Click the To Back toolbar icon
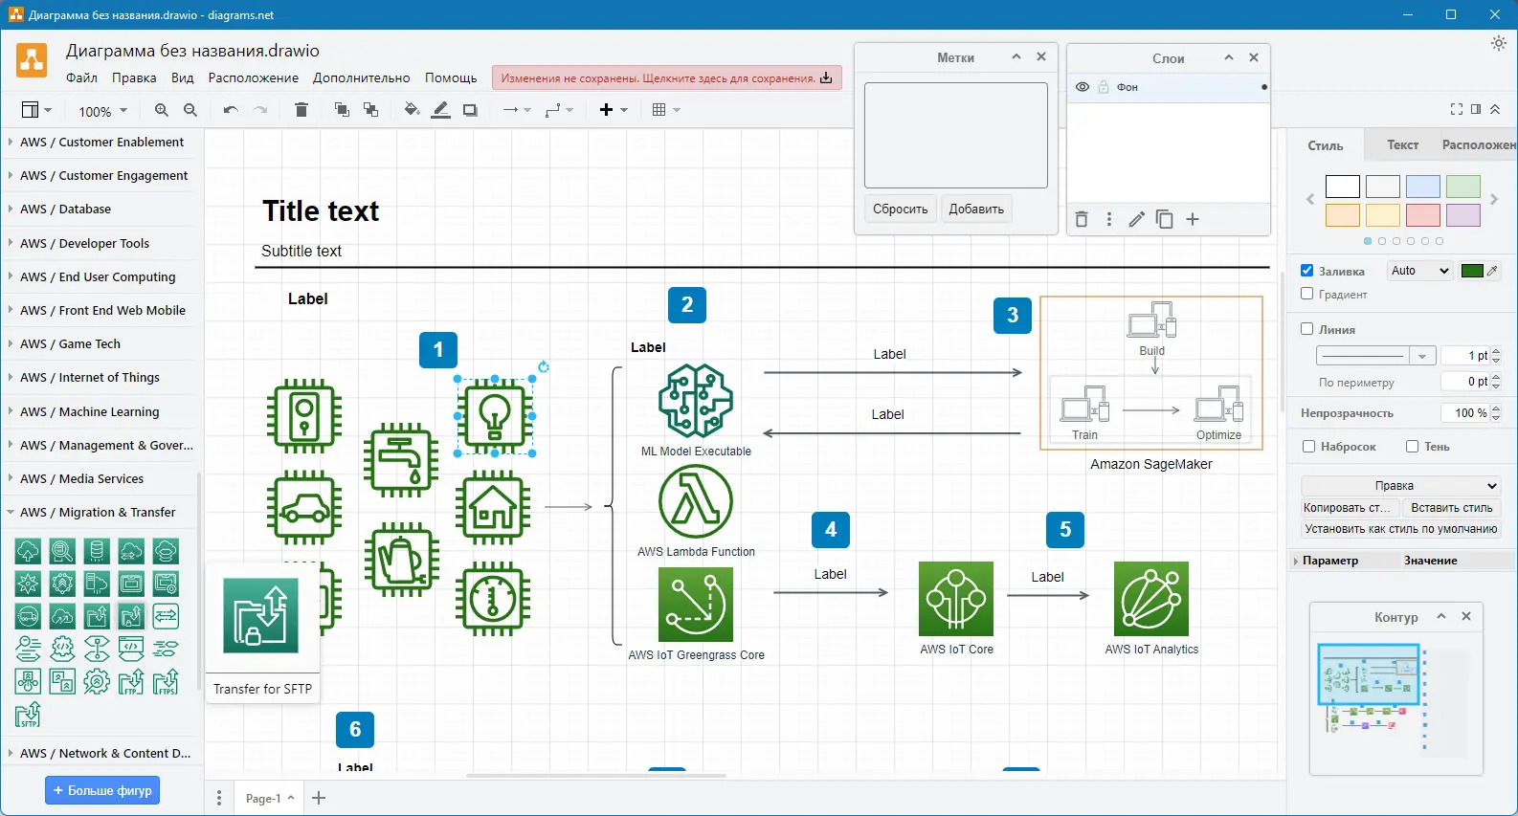Screen dimensions: 1518x816 coord(370,110)
